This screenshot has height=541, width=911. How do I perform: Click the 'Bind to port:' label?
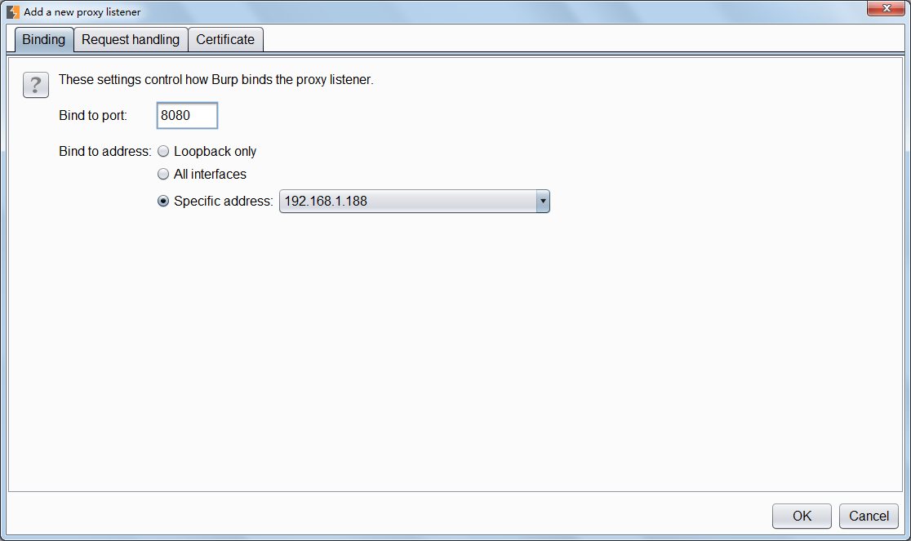93,116
